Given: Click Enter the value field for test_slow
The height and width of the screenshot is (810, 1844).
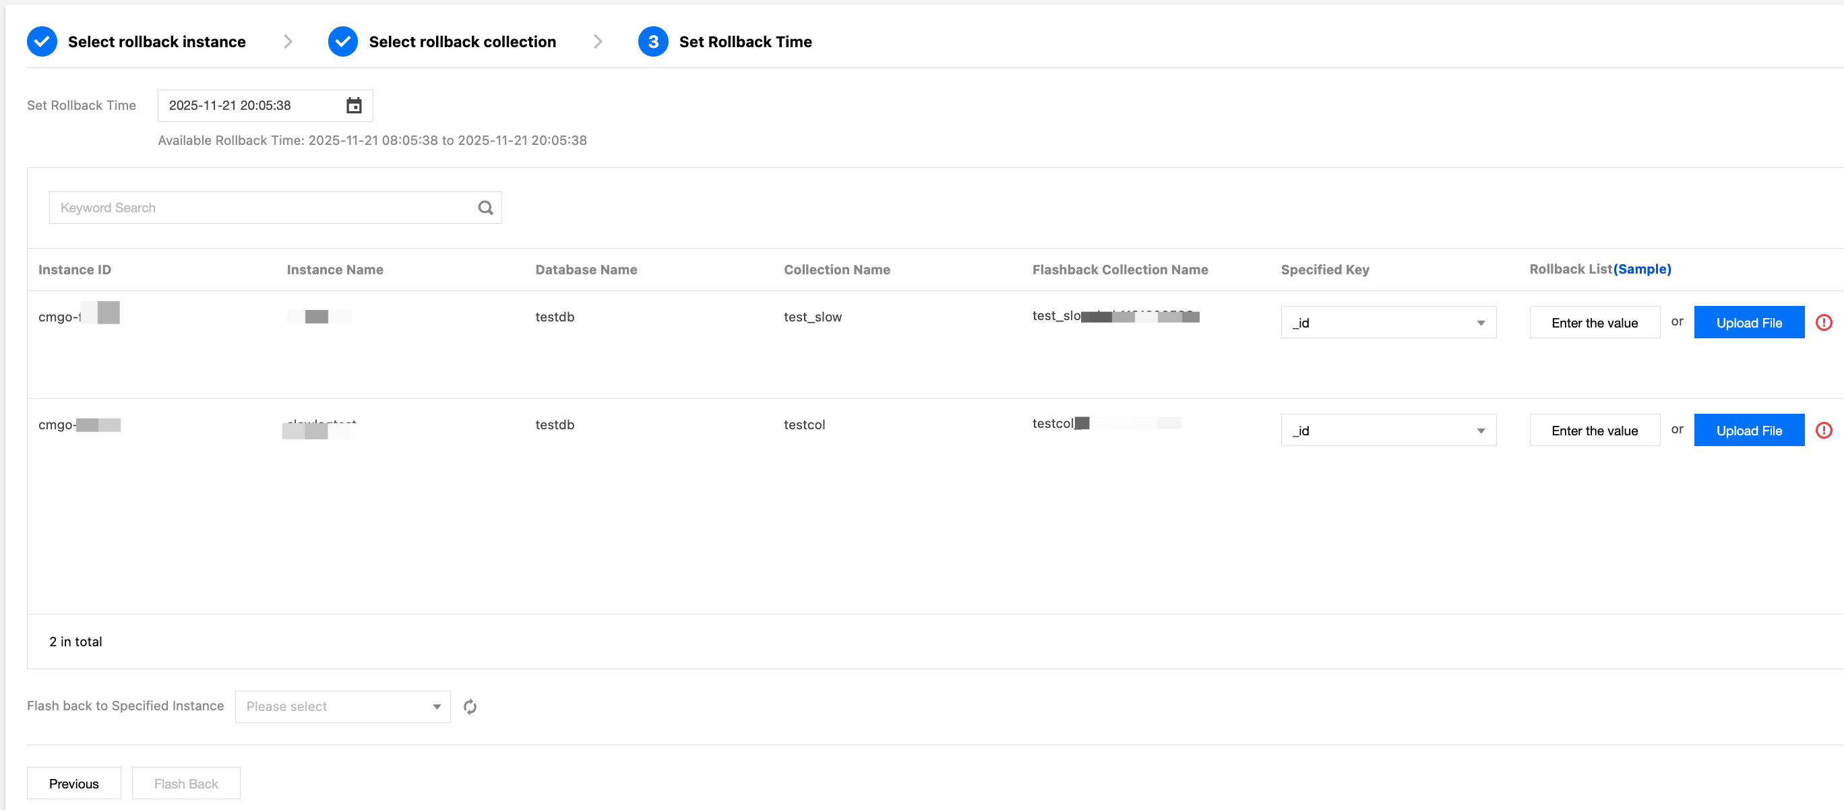Looking at the screenshot, I should (1594, 323).
